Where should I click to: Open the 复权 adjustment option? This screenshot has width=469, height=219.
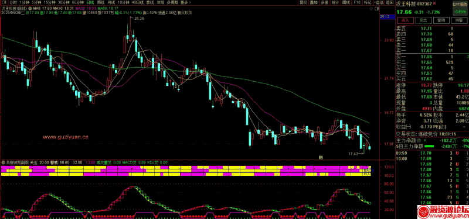point(303,2)
